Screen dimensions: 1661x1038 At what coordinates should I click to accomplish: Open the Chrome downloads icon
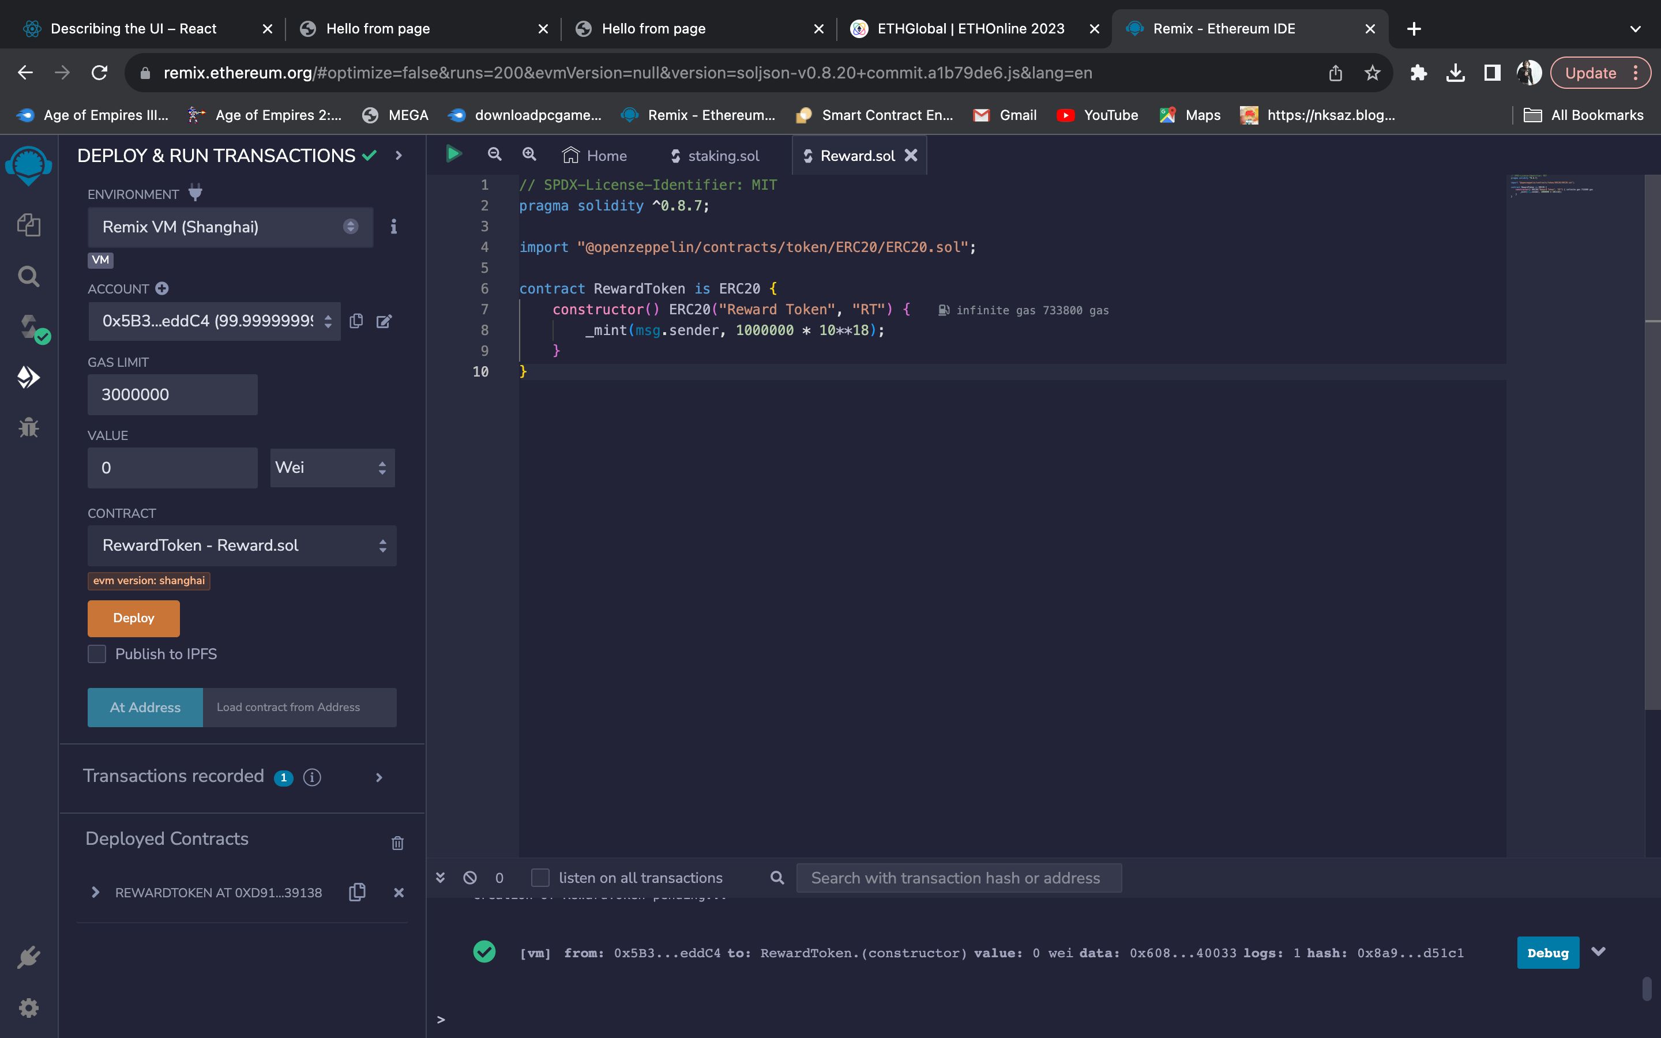[1455, 73]
